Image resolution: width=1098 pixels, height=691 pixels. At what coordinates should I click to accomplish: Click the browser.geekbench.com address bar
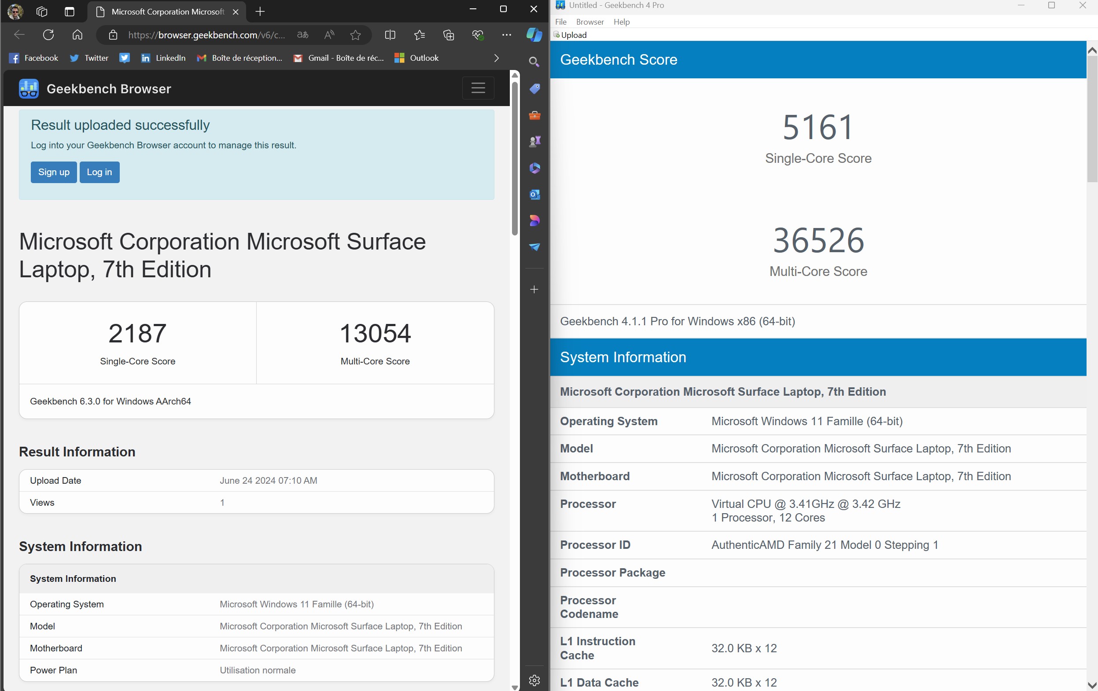click(206, 35)
